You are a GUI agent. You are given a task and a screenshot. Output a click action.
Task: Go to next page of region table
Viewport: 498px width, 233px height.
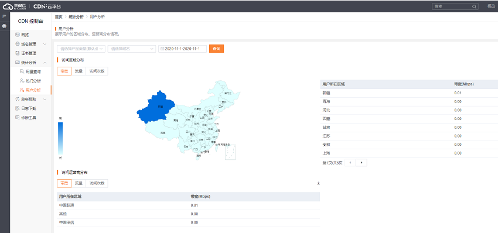point(361,163)
